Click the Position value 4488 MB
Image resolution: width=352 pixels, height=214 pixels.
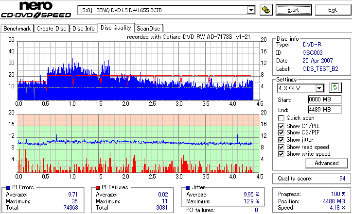tap(334, 201)
